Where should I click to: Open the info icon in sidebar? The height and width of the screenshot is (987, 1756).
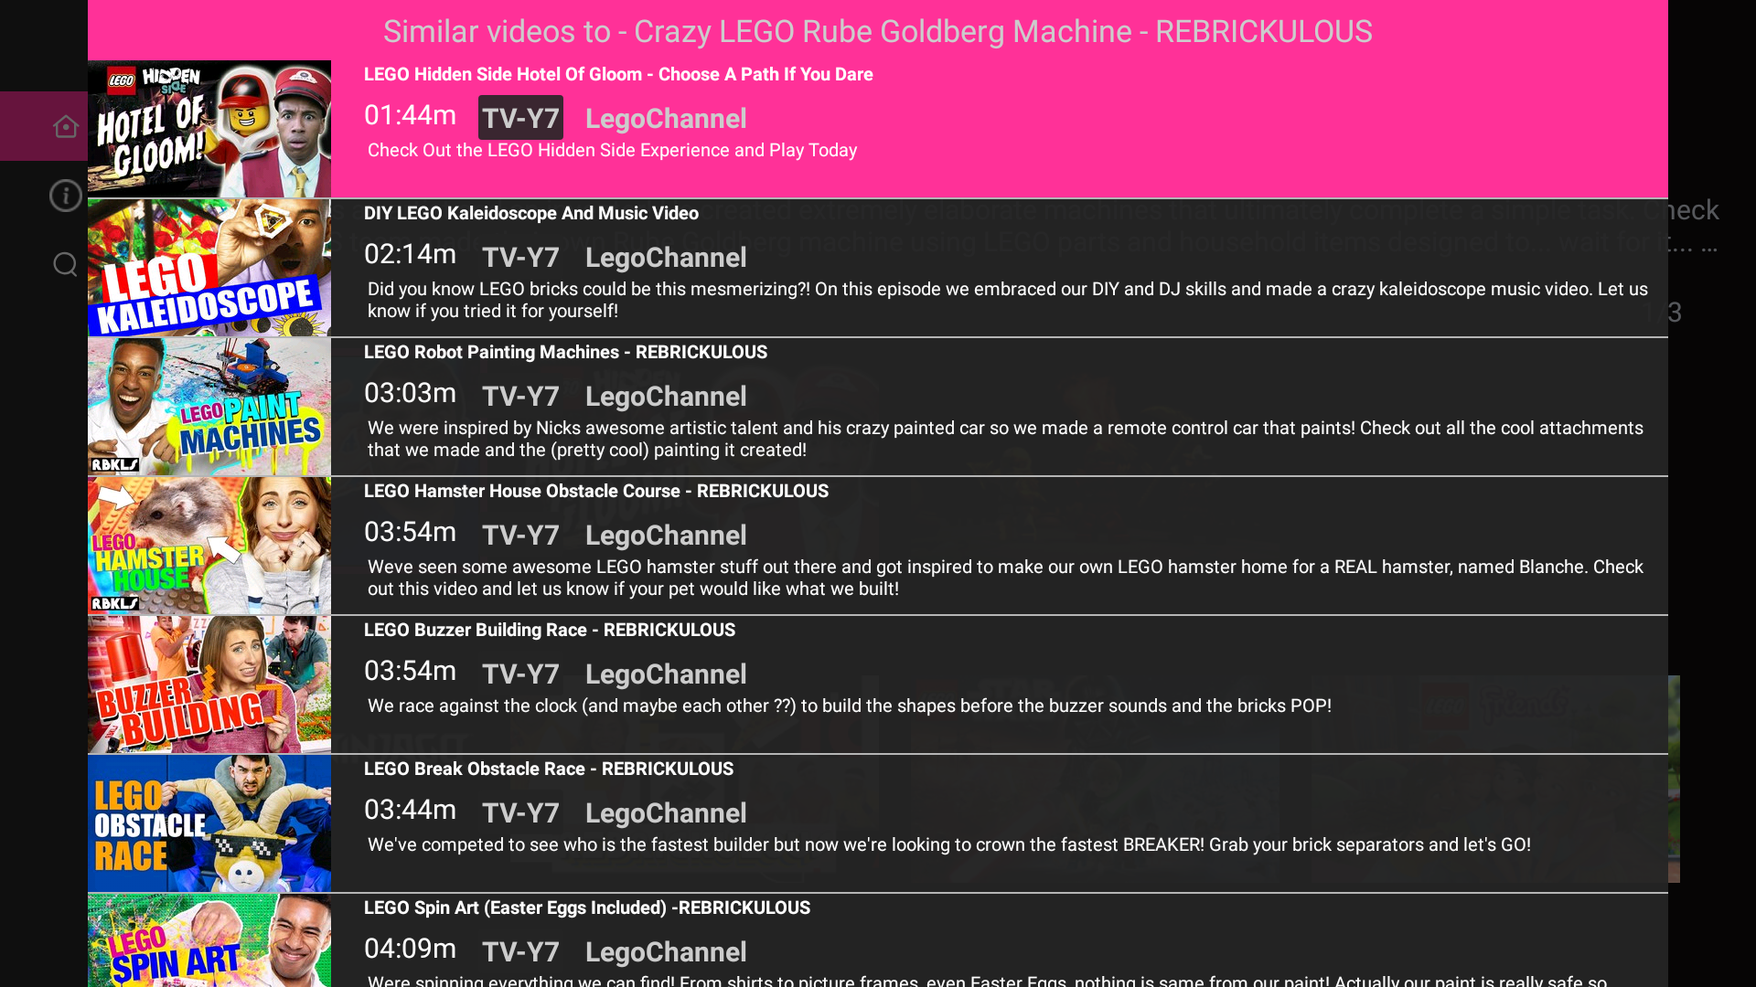(x=65, y=196)
